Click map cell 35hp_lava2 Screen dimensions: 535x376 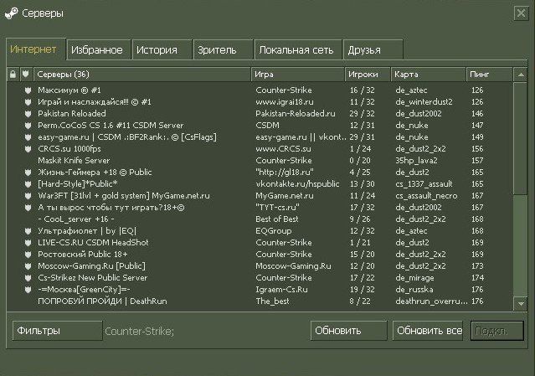pos(416,160)
